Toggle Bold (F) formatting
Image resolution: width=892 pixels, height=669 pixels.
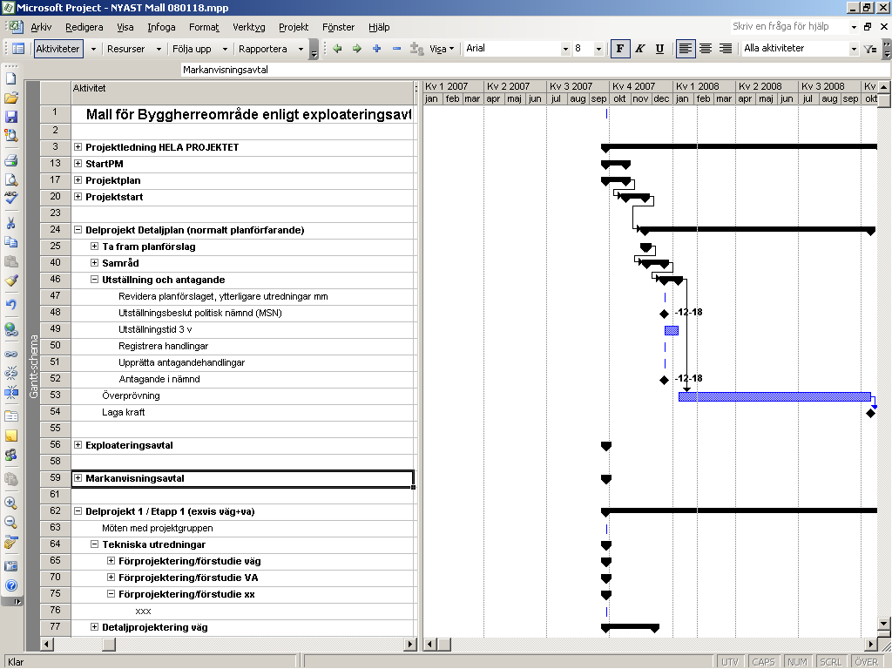click(620, 49)
